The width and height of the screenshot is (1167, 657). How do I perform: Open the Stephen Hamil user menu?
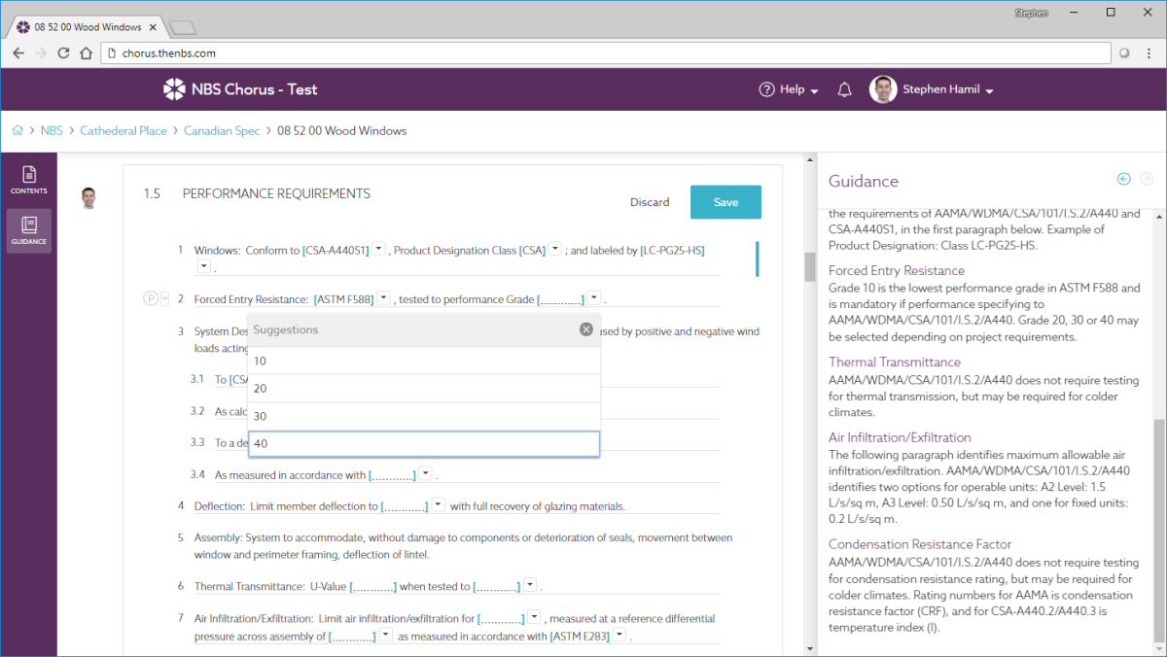pos(932,89)
